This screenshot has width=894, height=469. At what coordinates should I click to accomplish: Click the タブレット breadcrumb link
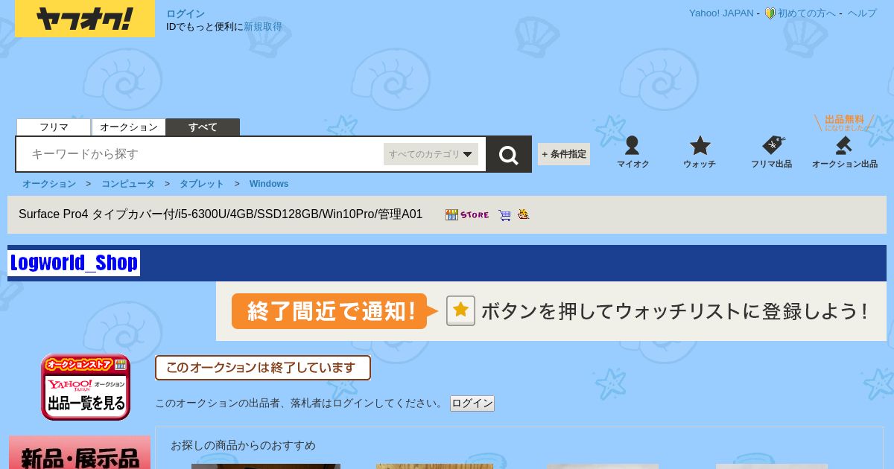201,184
